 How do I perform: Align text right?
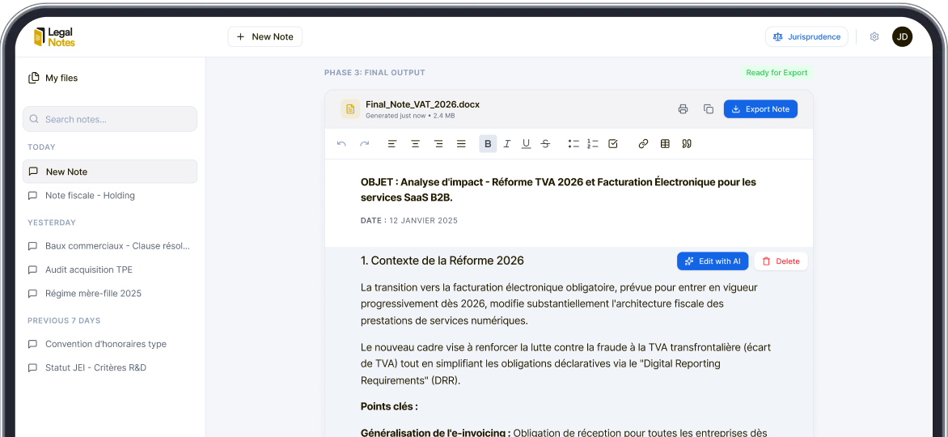pos(438,144)
